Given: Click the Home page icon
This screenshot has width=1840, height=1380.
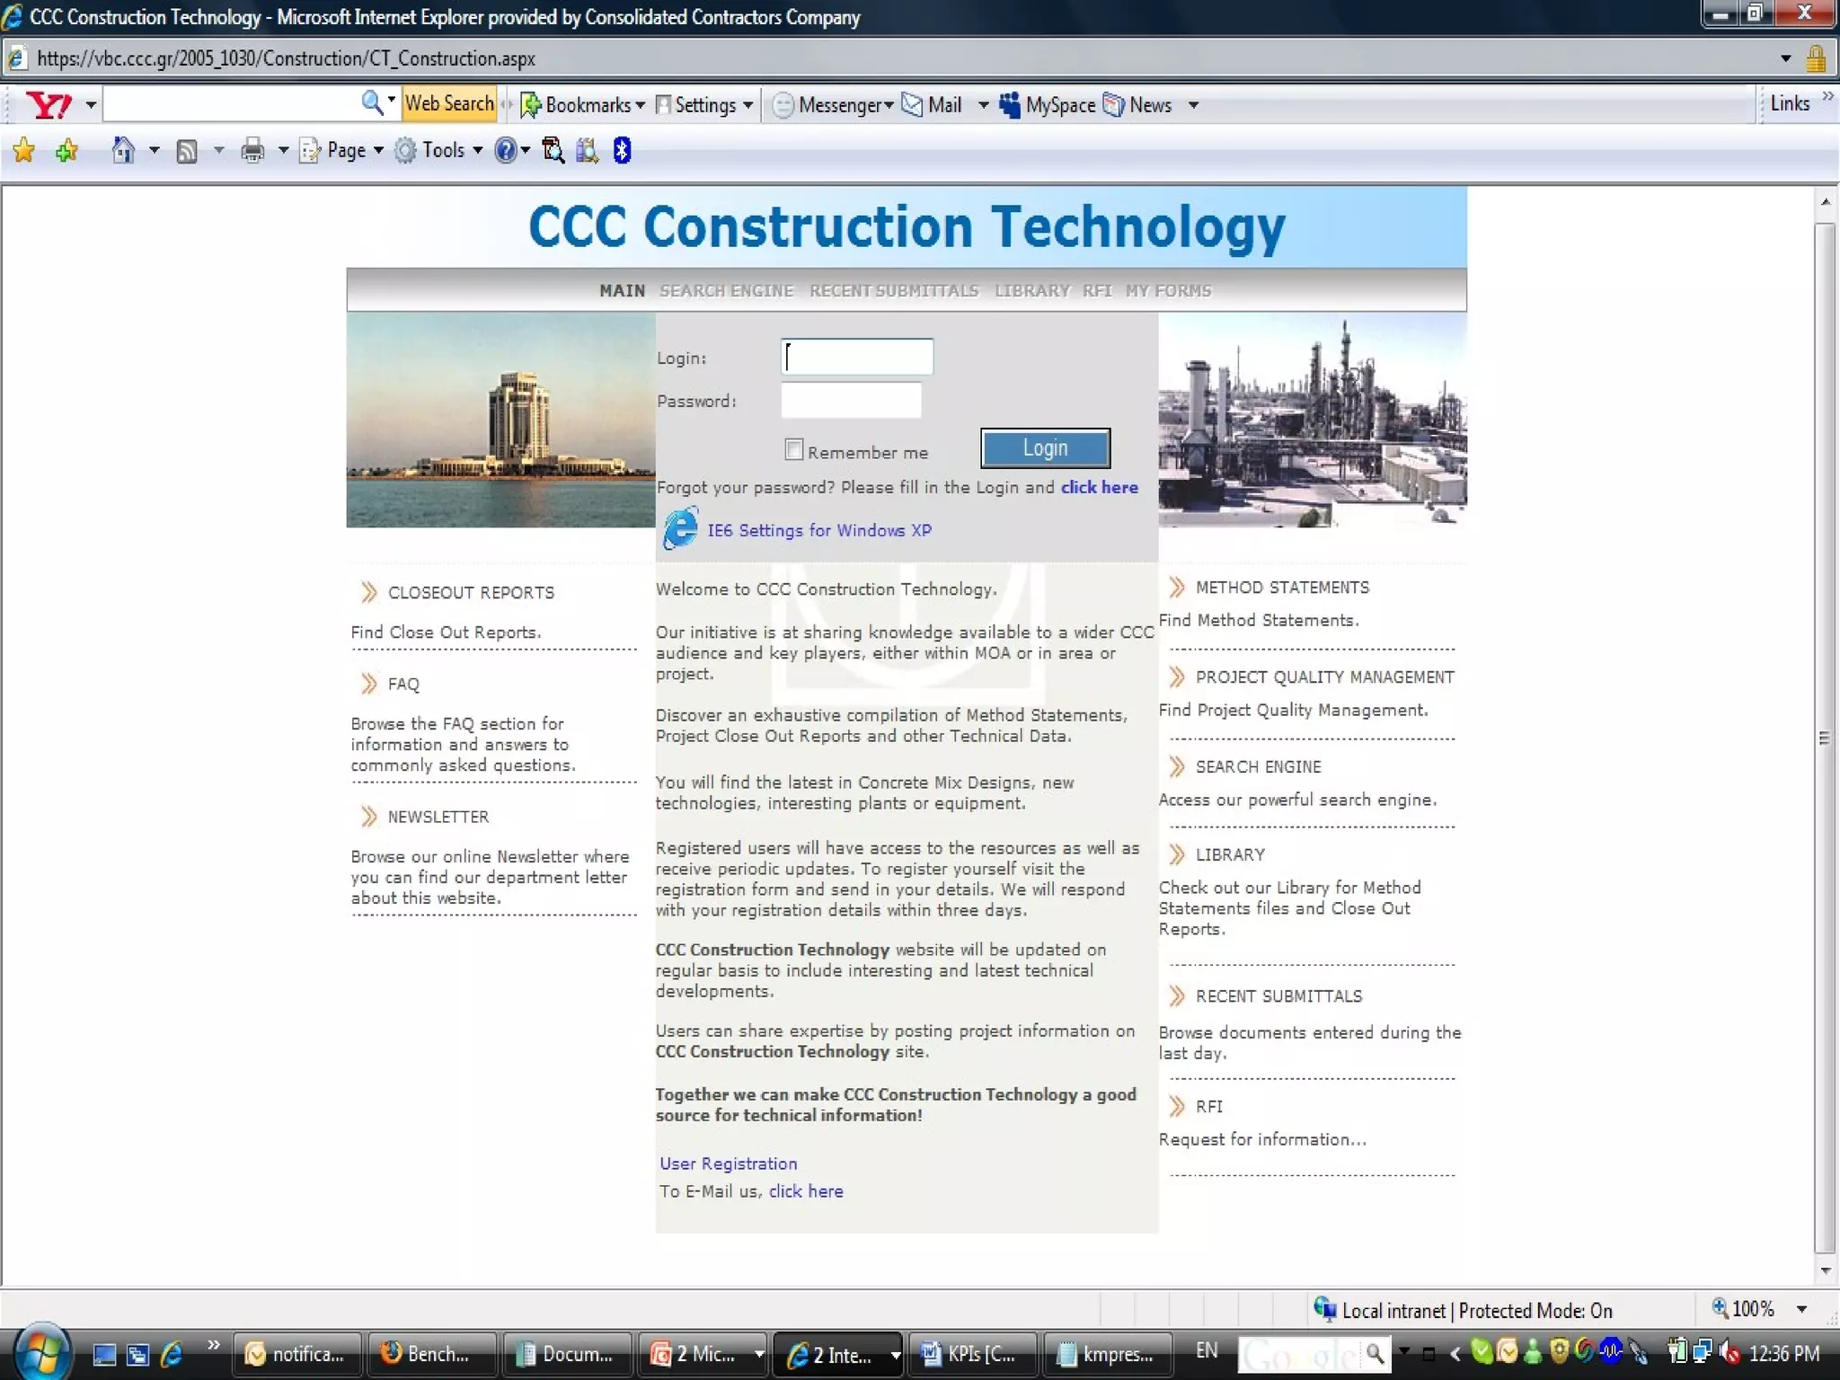Looking at the screenshot, I should click(x=123, y=150).
